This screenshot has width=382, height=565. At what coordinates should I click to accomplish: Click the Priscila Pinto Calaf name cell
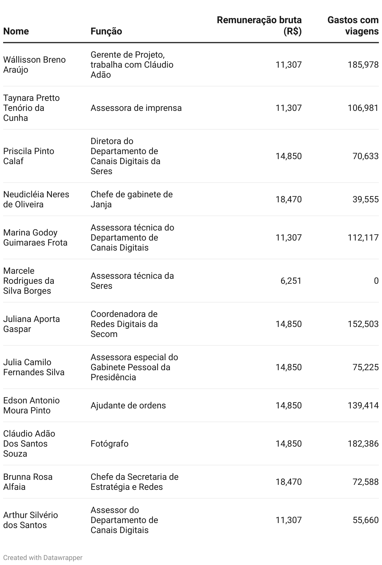point(29,156)
